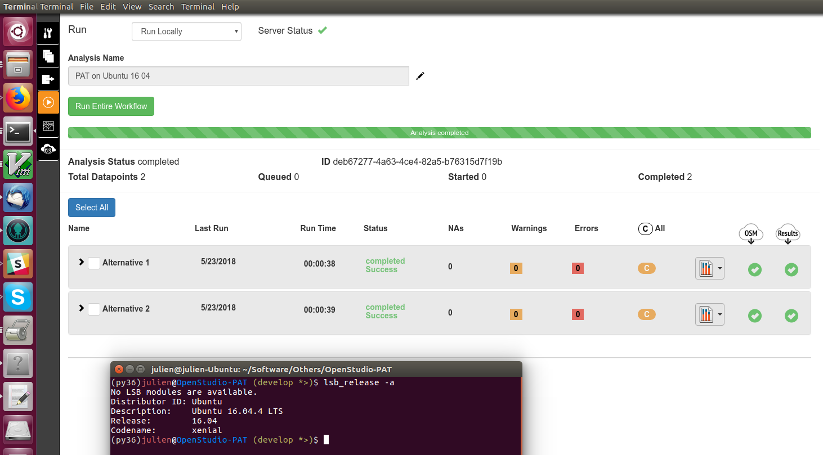Open the Terminal Help menu
The height and width of the screenshot is (455, 823).
coord(230,6)
